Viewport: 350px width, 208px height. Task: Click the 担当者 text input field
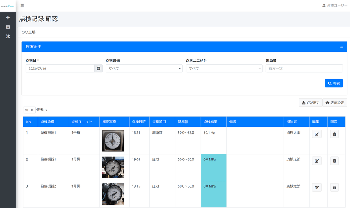304,68
